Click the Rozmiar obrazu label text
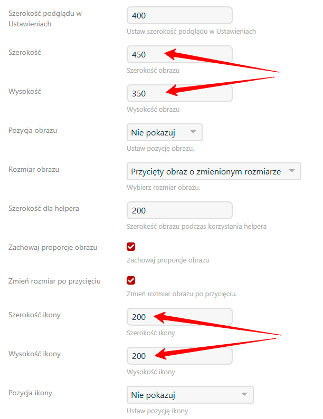323x419 pixels. coord(34,169)
